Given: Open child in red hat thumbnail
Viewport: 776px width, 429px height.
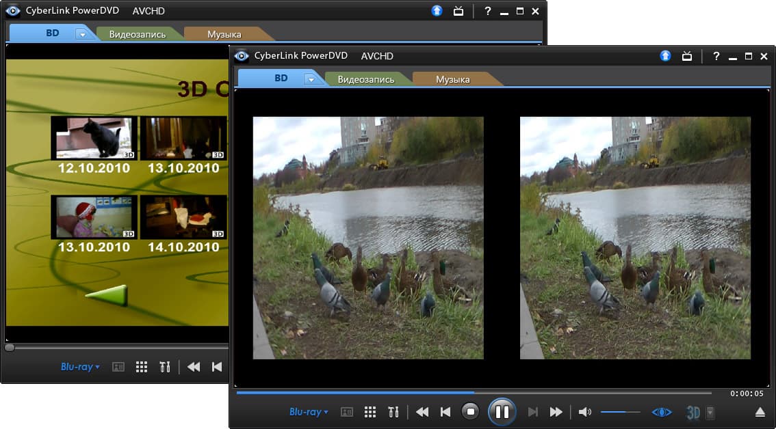Looking at the screenshot, I should 94,217.
